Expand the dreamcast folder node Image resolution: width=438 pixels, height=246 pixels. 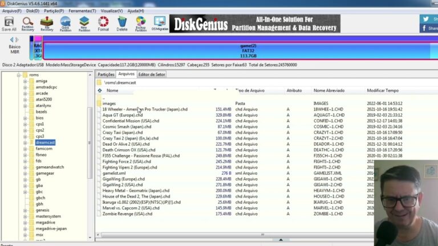coord(25,143)
